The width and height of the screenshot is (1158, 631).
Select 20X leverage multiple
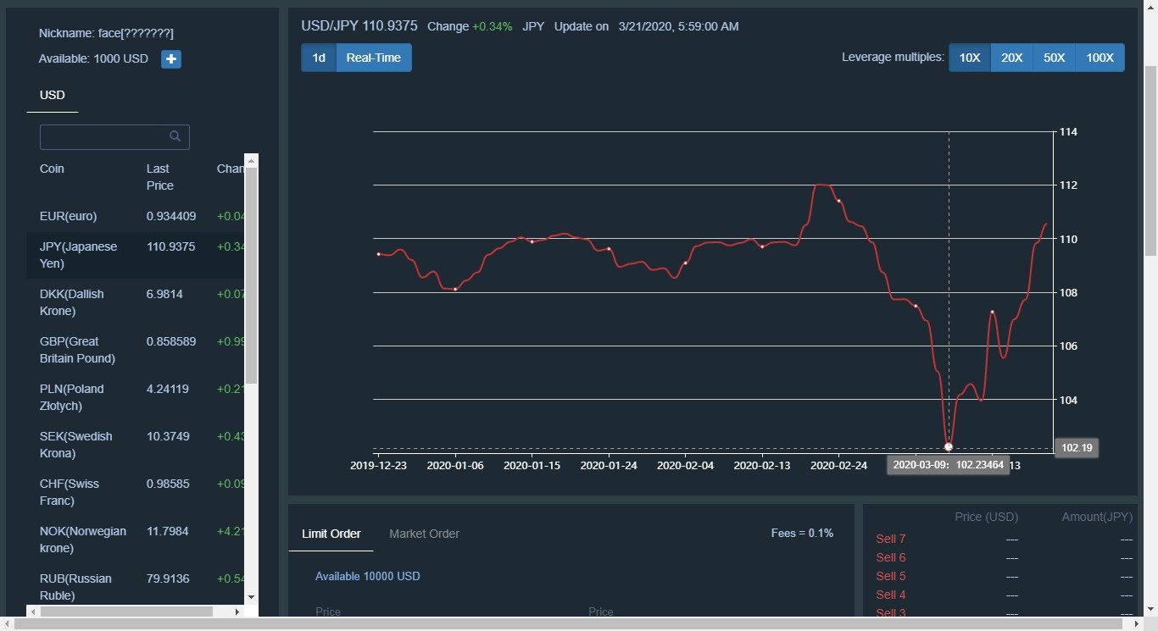1011,58
